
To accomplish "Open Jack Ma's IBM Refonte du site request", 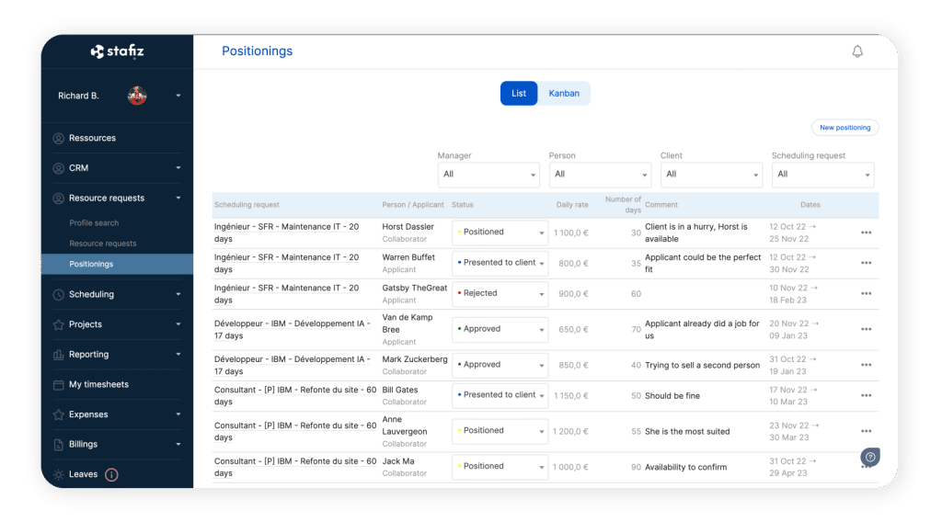I will pyautogui.click(x=295, y=467).
